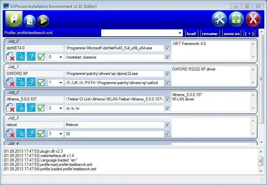Click the save as button
This screenshot has height=185, width=267.
click(232, 33)
